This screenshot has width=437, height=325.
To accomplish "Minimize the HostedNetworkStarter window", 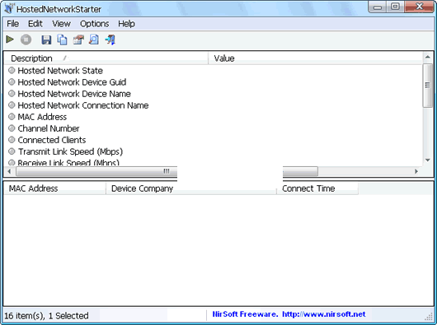I will (x=378, y=7).
